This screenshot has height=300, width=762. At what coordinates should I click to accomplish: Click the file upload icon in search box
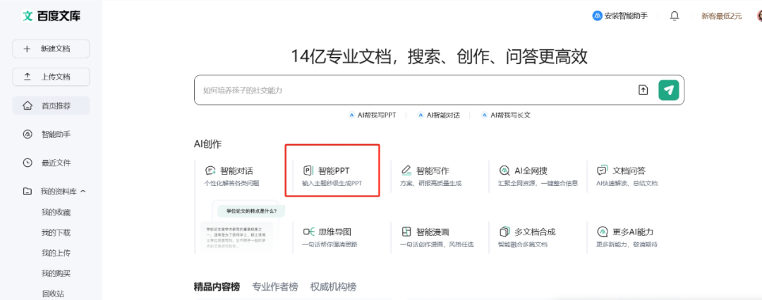643,90
